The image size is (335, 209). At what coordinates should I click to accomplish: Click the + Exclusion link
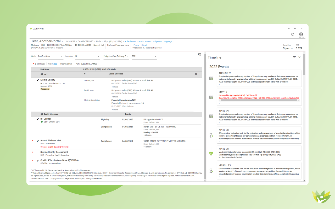tap(130, 42)
